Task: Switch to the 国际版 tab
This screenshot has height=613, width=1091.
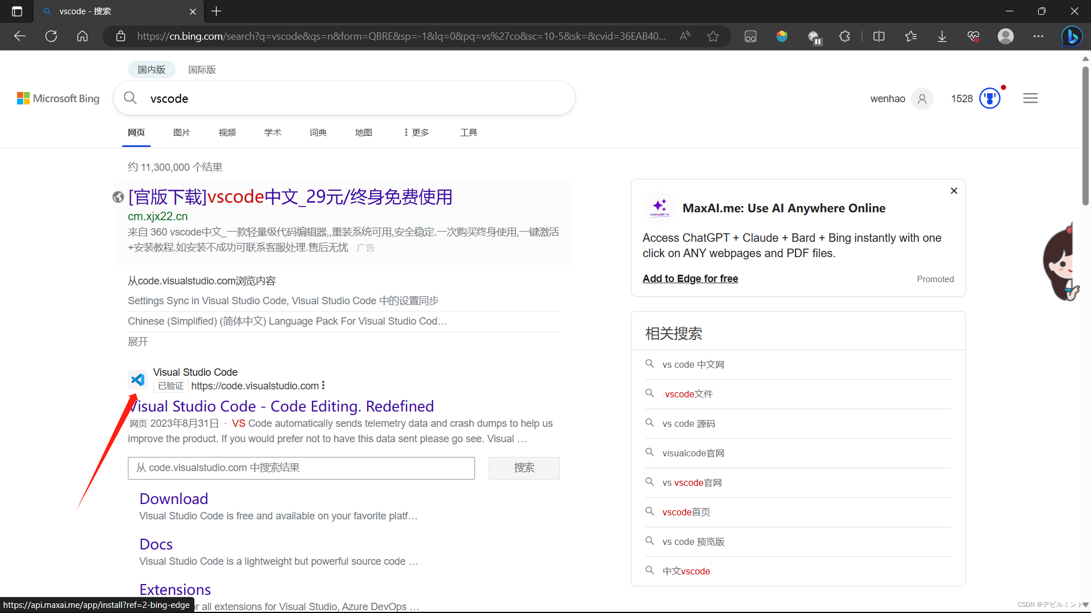Action: click(202, 69)
